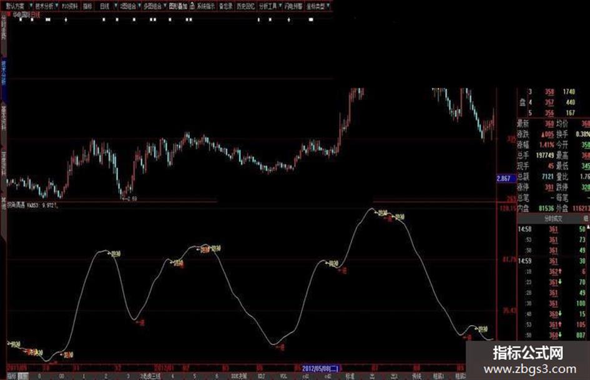This screenshot has width=590, height=380.
Task: Click the 涨停 price 391
Action: pyautogui.click(x=549, y=187)
